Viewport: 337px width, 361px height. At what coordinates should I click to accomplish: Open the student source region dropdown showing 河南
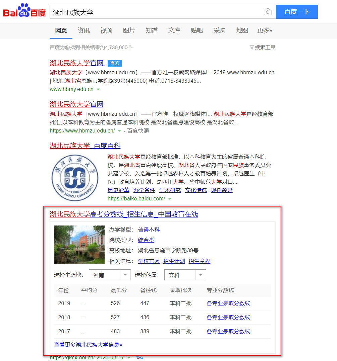click(x=110, y=275)
